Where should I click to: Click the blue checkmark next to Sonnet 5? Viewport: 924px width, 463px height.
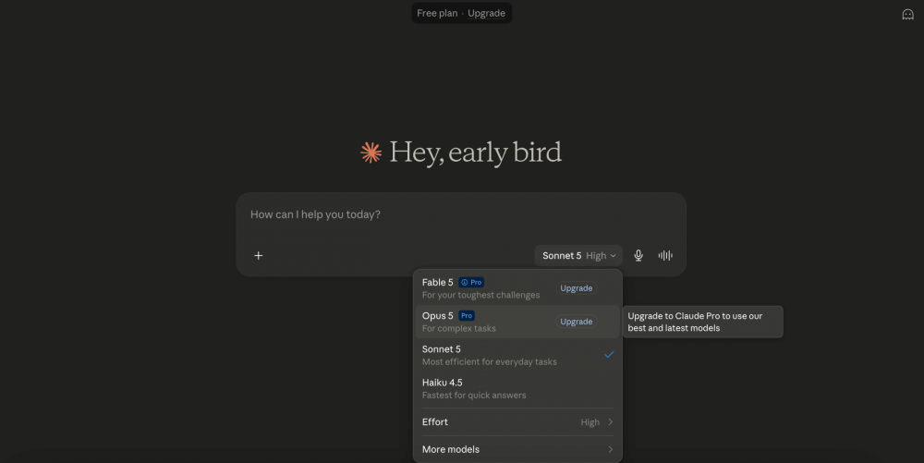pyautogui.click(x=609, y=355)
